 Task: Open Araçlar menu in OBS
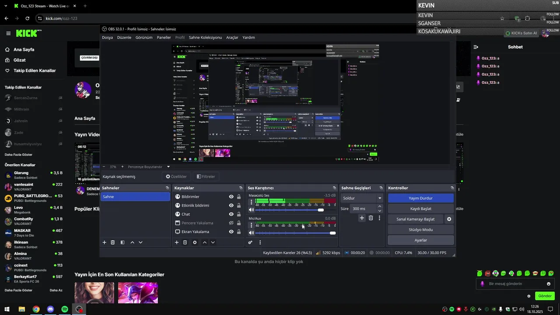[x=232, y=38]
